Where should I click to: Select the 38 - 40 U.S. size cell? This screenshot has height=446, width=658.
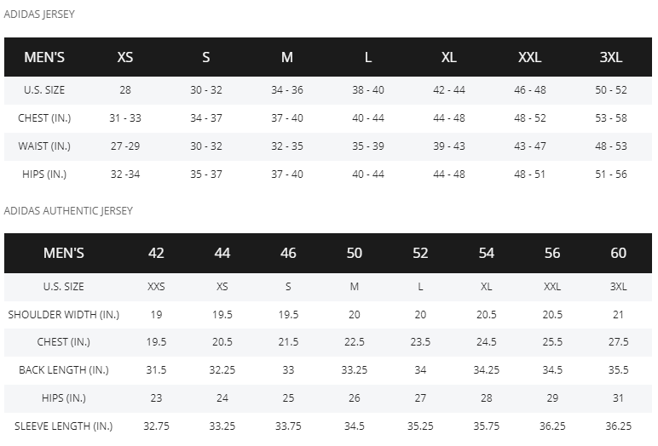point(368,89)
